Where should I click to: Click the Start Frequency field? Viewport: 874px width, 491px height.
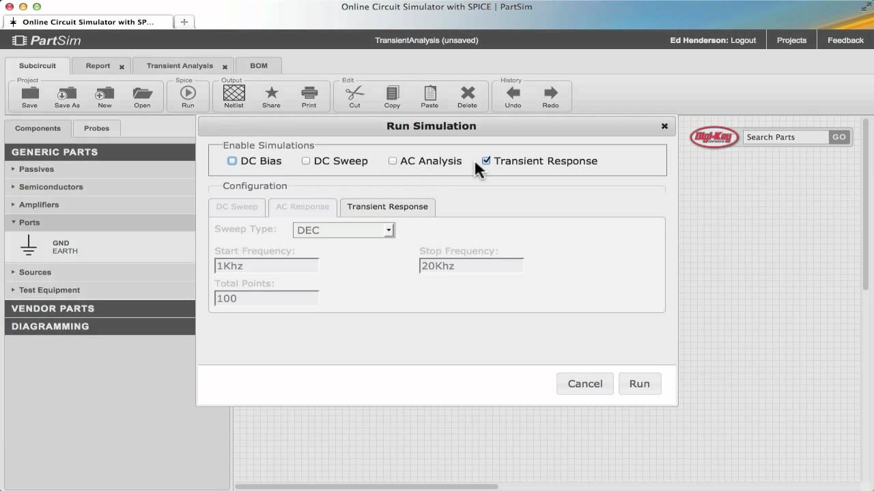[x=267, y=266]
